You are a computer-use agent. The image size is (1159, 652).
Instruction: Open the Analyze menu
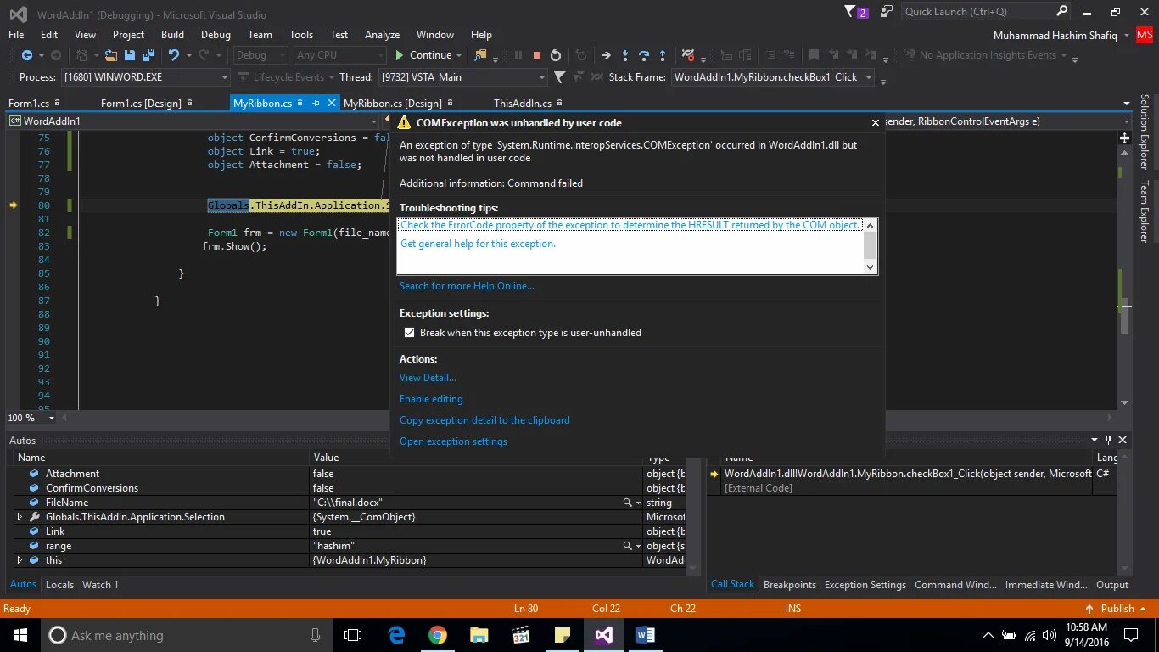pyautogui.click(x=382, y=35)
